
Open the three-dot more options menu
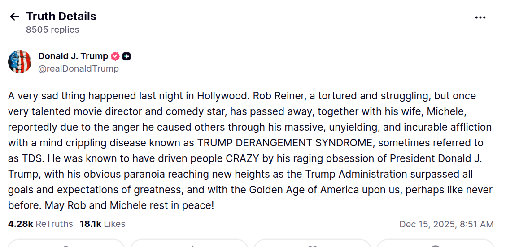point(480,17)
